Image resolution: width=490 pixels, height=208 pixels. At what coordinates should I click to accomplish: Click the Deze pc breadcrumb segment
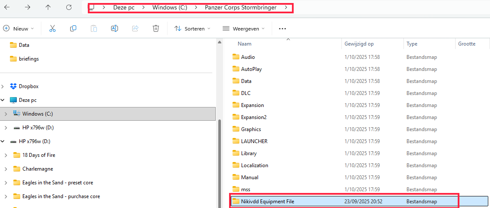click(x=124, y=8)
